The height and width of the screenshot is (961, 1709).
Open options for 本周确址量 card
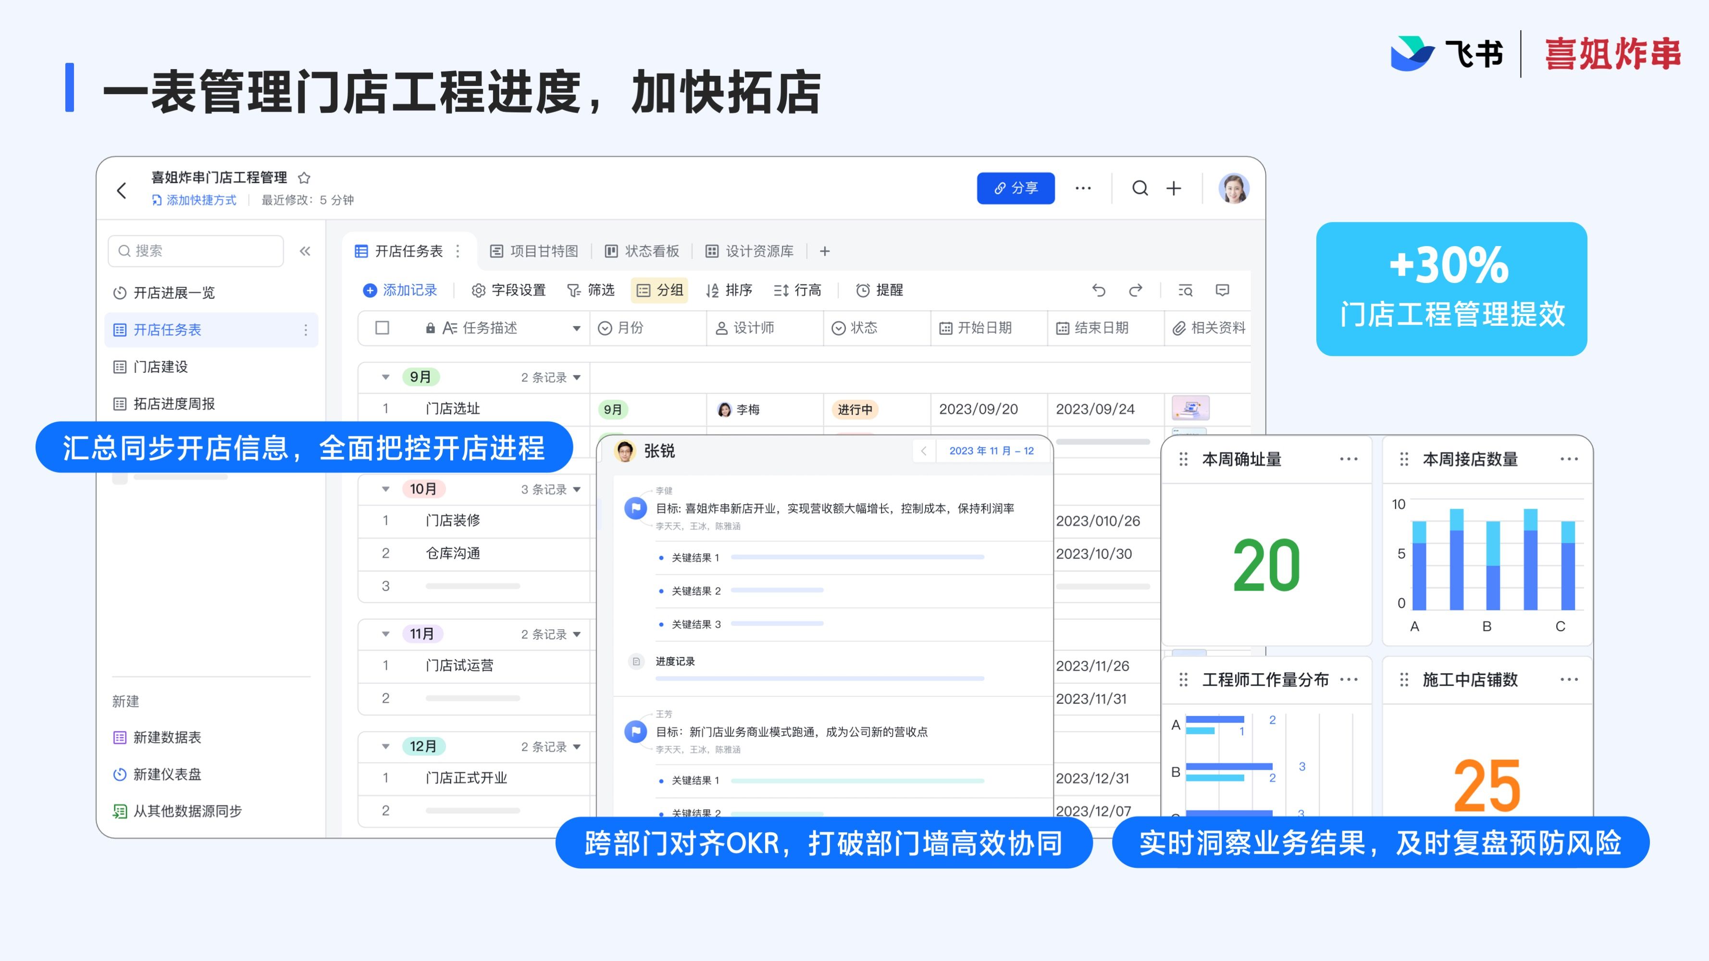1348,459
